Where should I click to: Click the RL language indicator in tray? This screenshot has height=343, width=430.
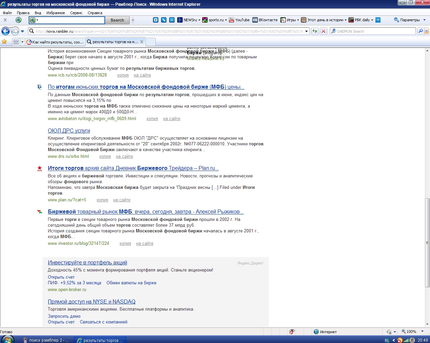click(x=387, y=340)
